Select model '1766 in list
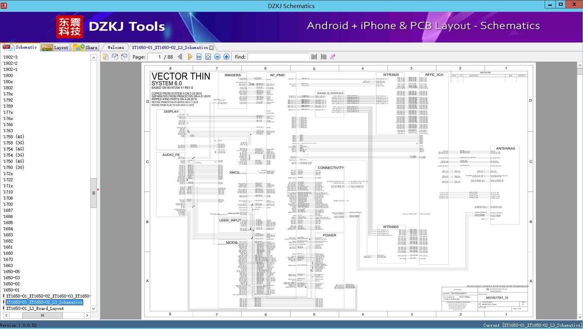This screenshot has height=329, width=583. (8, 124)
